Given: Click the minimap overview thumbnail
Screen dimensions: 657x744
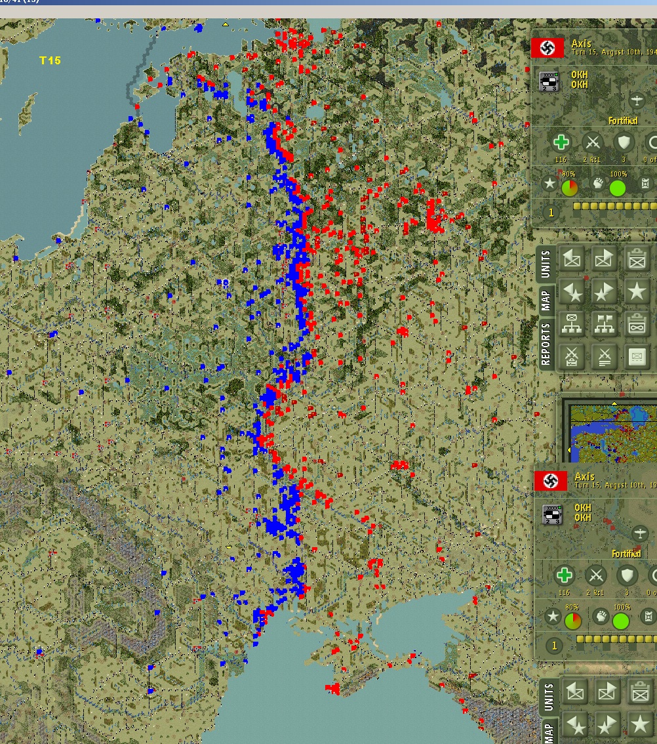Looking at the screenshot, I should point(613,433).
